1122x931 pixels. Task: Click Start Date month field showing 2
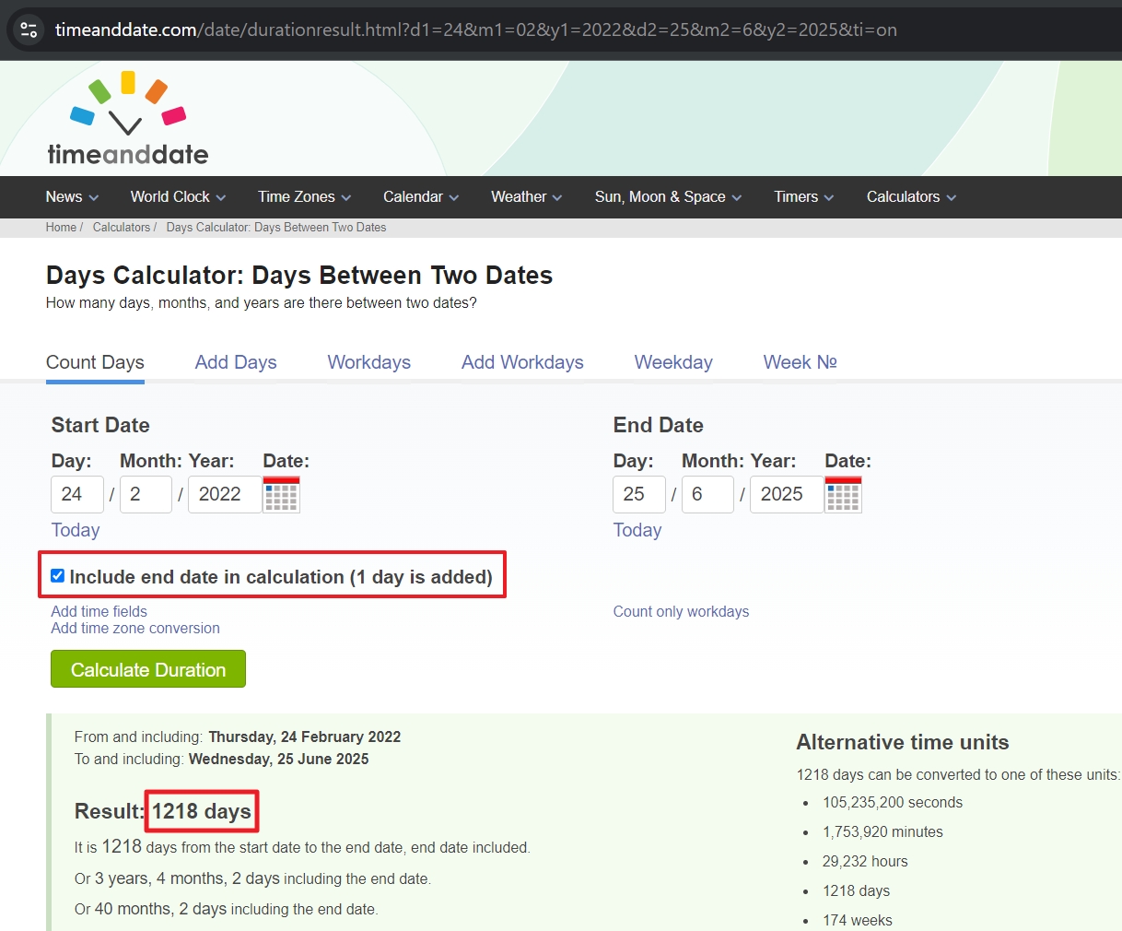pos(146,494)
